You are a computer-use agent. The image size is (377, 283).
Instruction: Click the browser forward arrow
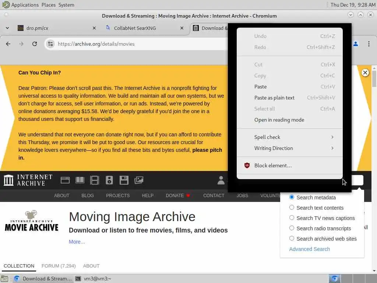pyautogui.click(x=21, y=44)
